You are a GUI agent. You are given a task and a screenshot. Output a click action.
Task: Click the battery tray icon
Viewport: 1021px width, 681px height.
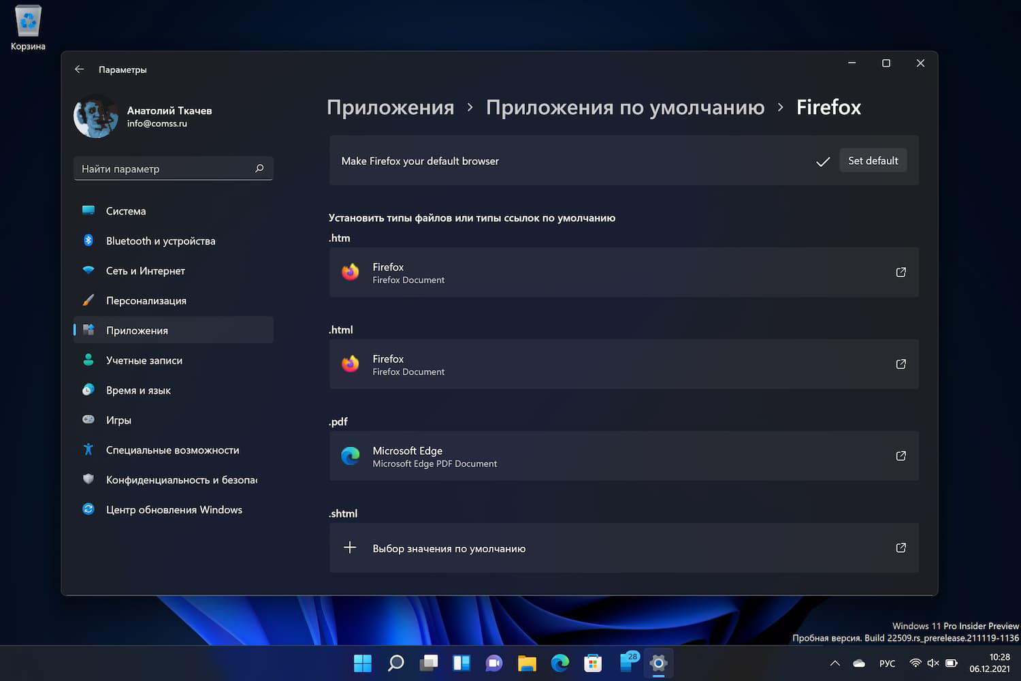(952, 663)
